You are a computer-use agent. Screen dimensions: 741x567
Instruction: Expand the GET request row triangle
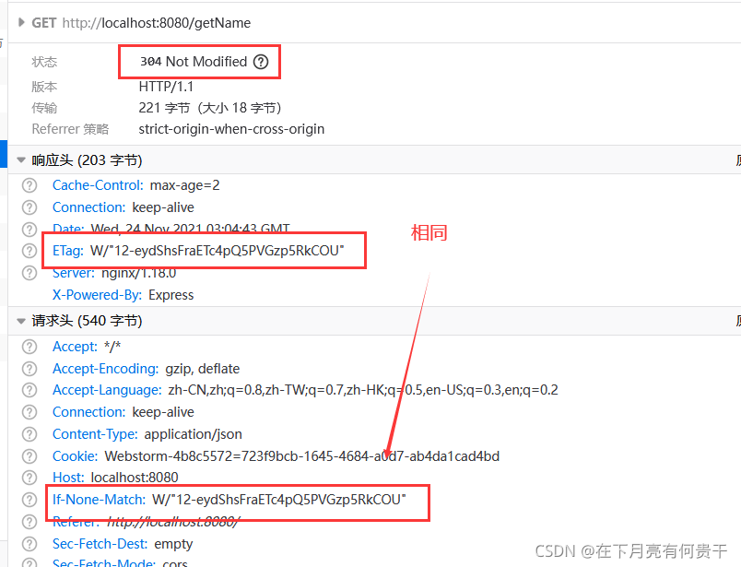point(21,22)
